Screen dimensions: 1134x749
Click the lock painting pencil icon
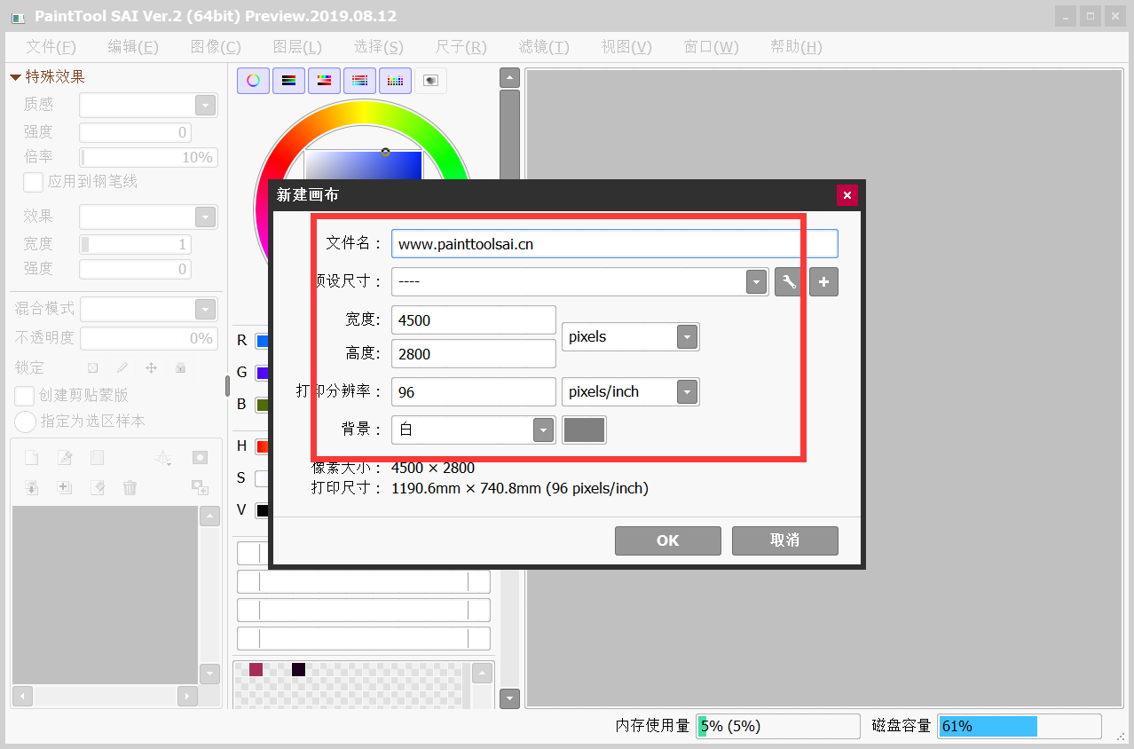point(122,367)
